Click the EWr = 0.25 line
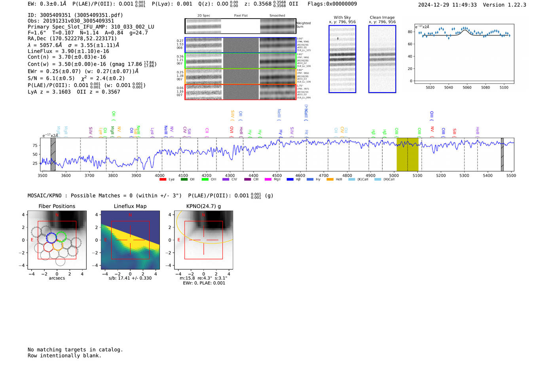 (83, 71)
